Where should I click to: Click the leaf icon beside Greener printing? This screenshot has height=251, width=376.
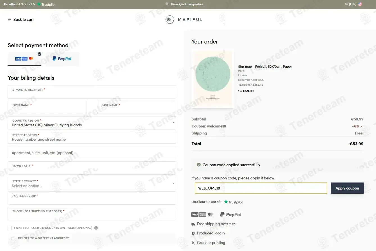tap(193, 243)
